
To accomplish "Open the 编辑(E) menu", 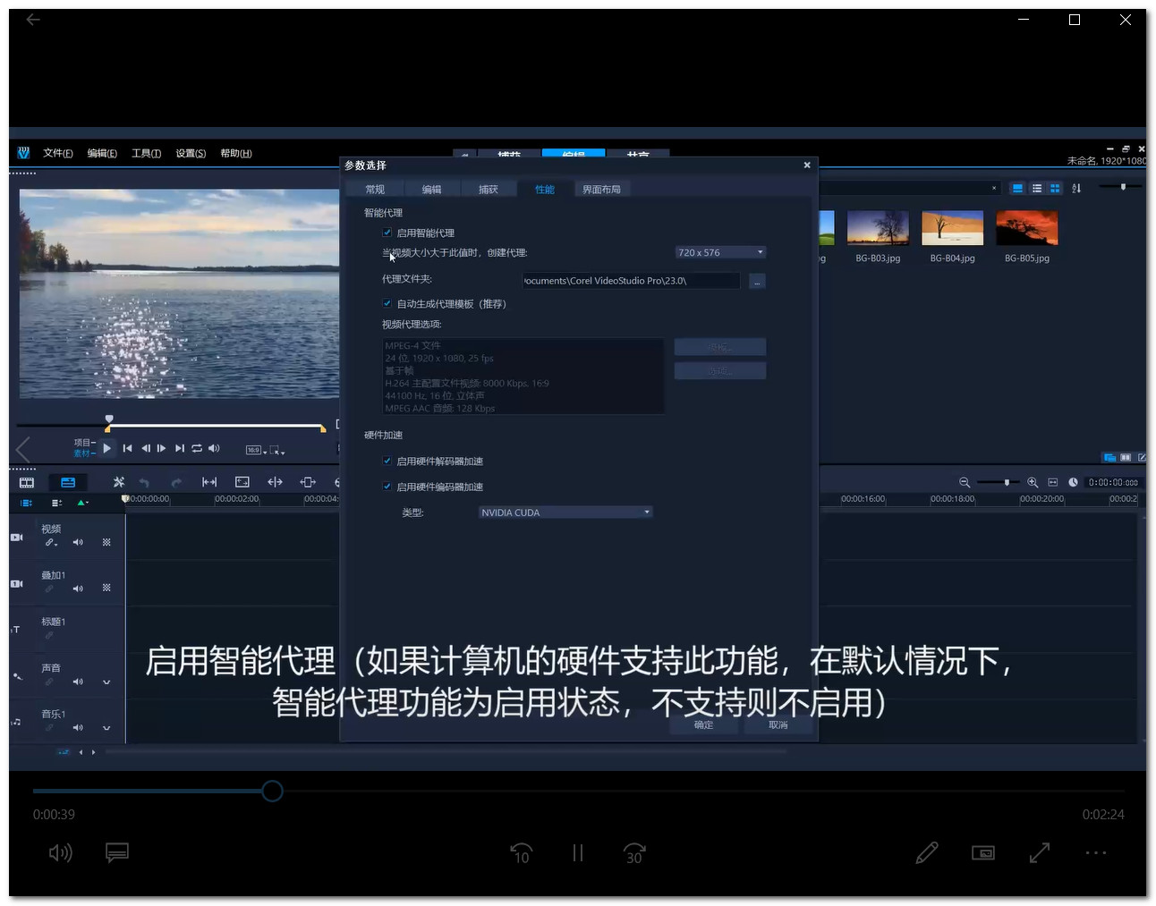I will [x=102, y=153].
